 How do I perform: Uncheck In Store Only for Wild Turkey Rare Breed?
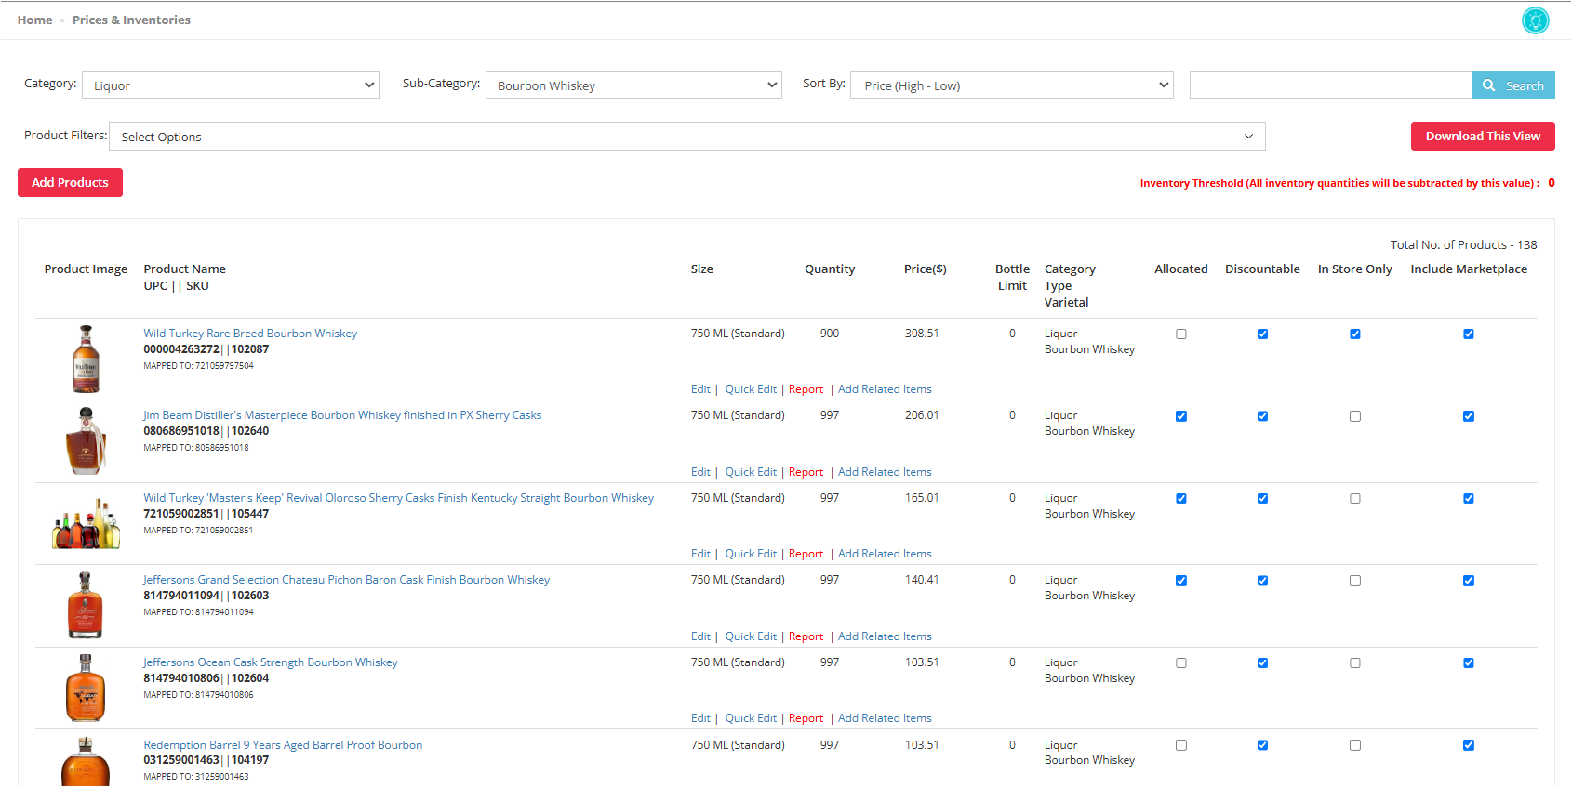click(1355, 334)
